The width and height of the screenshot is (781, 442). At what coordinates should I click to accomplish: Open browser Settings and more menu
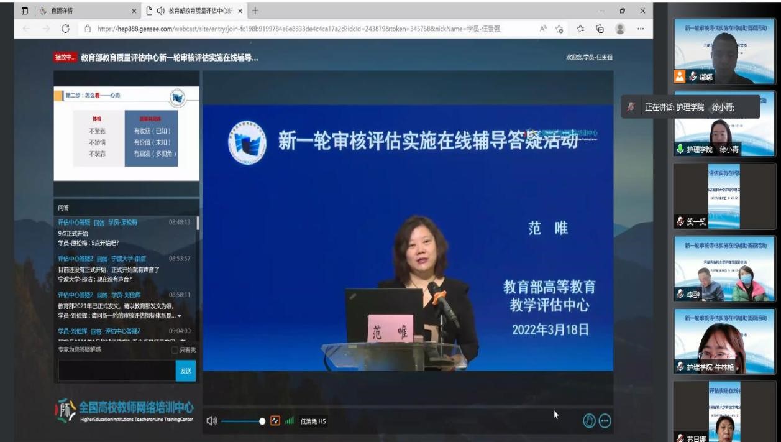pyautogui.click(x=640, y=29)
